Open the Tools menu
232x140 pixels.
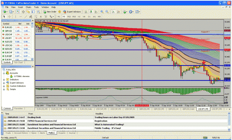[36, 7]
